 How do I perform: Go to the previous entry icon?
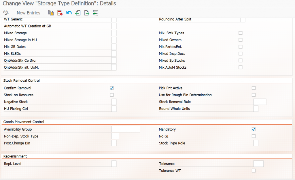pyautogui.click(x=78, y=13)
